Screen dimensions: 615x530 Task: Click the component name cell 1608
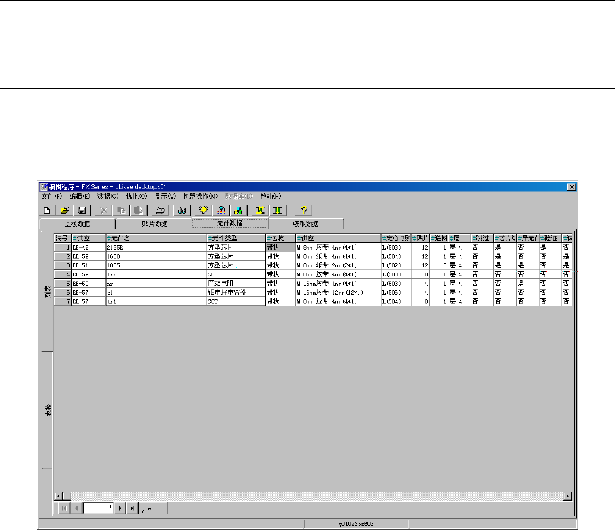(156, 257)
